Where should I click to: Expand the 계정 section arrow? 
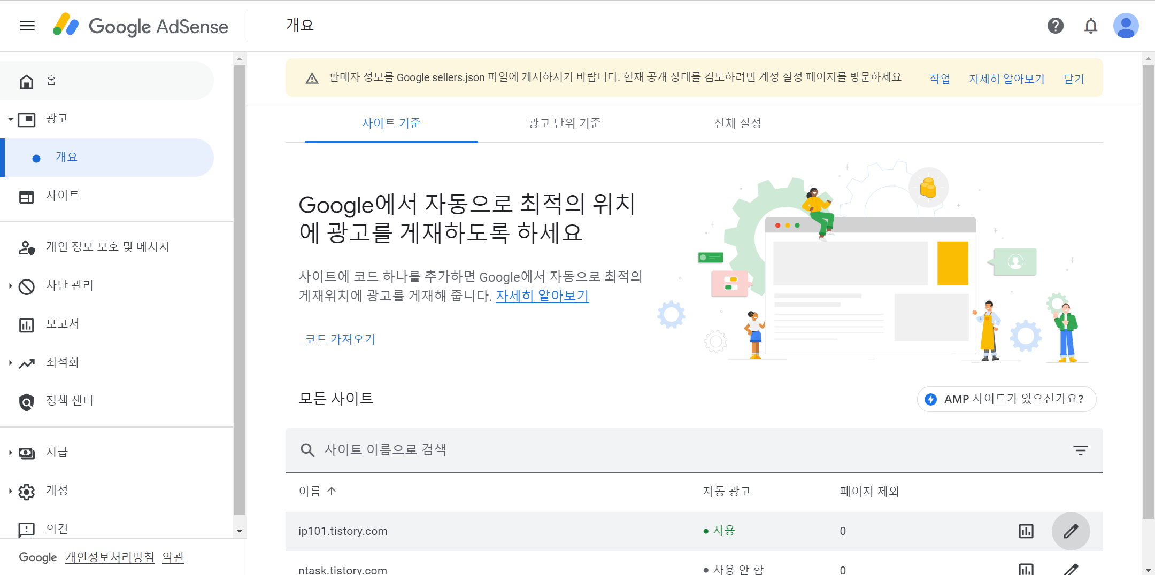[10, 491]
